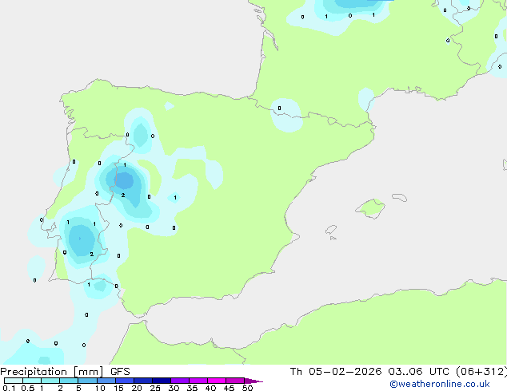Click the '(06+312)' forecast offset text
This screenshot has width=507, height=391.
tap(481, 372)
